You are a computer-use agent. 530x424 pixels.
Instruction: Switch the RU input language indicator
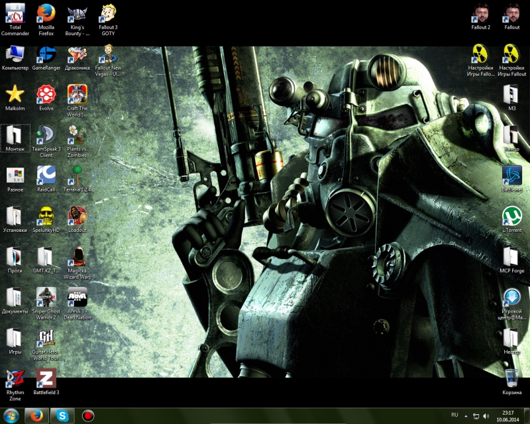pyautogui.click(x=454, y=415)
